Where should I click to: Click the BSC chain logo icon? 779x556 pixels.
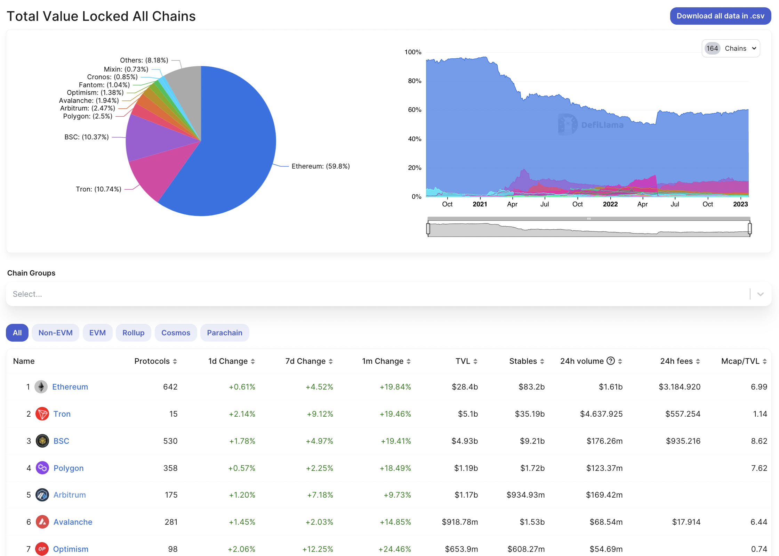[x=42, y=441]
